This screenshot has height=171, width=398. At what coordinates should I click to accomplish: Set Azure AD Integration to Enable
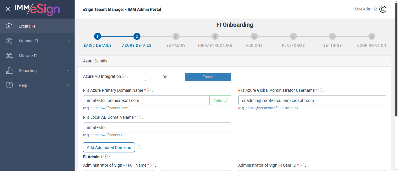208,77
